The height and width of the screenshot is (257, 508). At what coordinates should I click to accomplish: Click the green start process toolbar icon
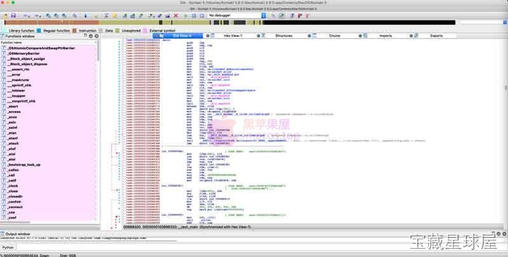(x=185, y=15)
